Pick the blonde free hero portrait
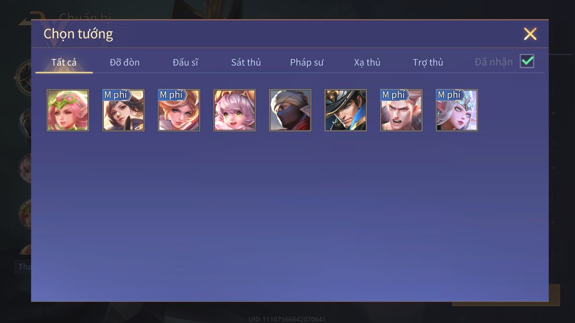The height and width of the screenshot is (323, 575). [x=179, y=110]
